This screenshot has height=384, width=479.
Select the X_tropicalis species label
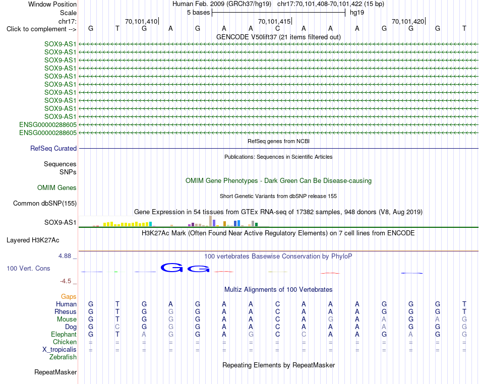pos(59,350)
